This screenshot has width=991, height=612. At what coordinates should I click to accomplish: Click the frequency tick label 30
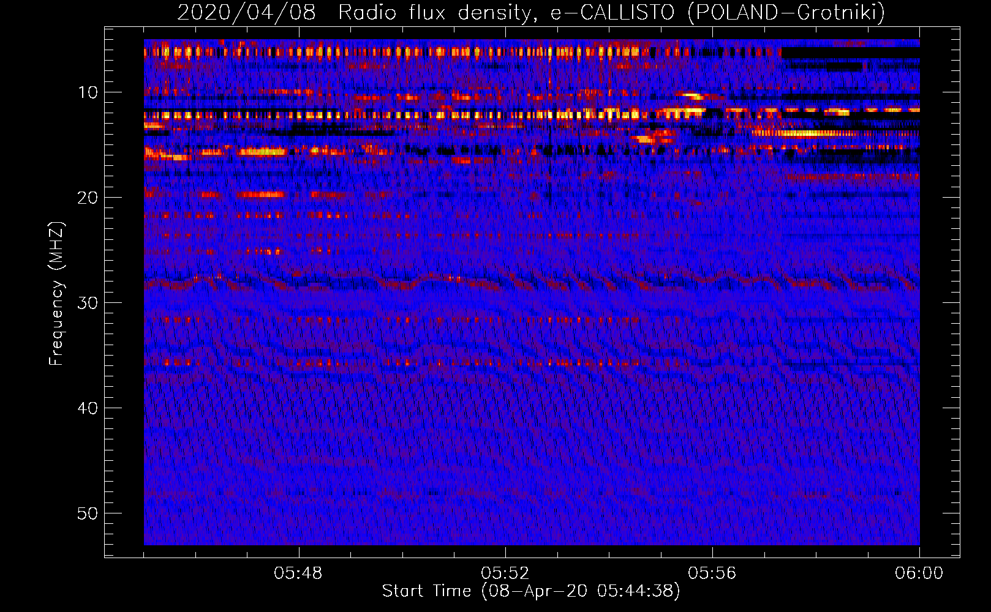[88, 303]
